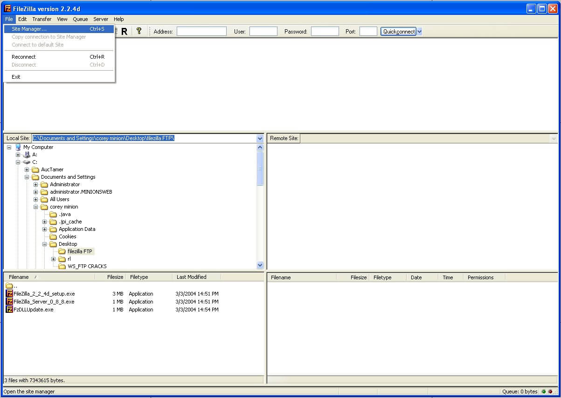Image resolution: width=561 pixels, height=398 pixels.
Task: Click the parent directory (..) folder icon
Action: pos(9,286)
